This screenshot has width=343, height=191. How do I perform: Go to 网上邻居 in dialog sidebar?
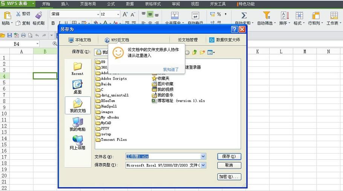pos(78,143)
